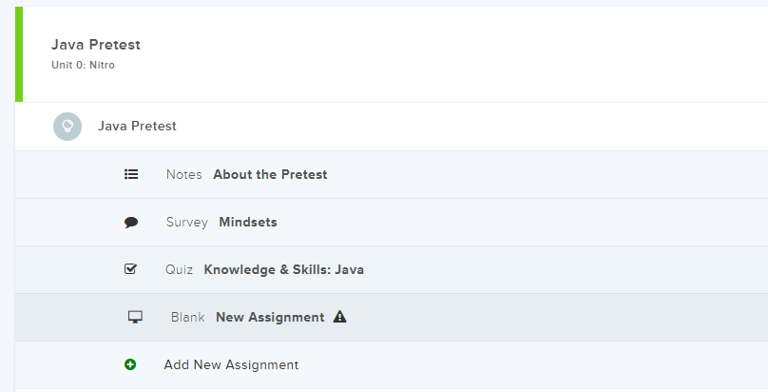Click Add New Assignment
The image size is (768, 392).
coord(231,364)
